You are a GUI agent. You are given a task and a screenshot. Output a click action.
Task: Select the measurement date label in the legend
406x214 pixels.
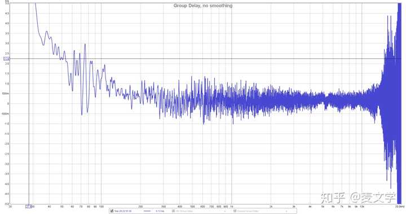click(x=123, y=211)
